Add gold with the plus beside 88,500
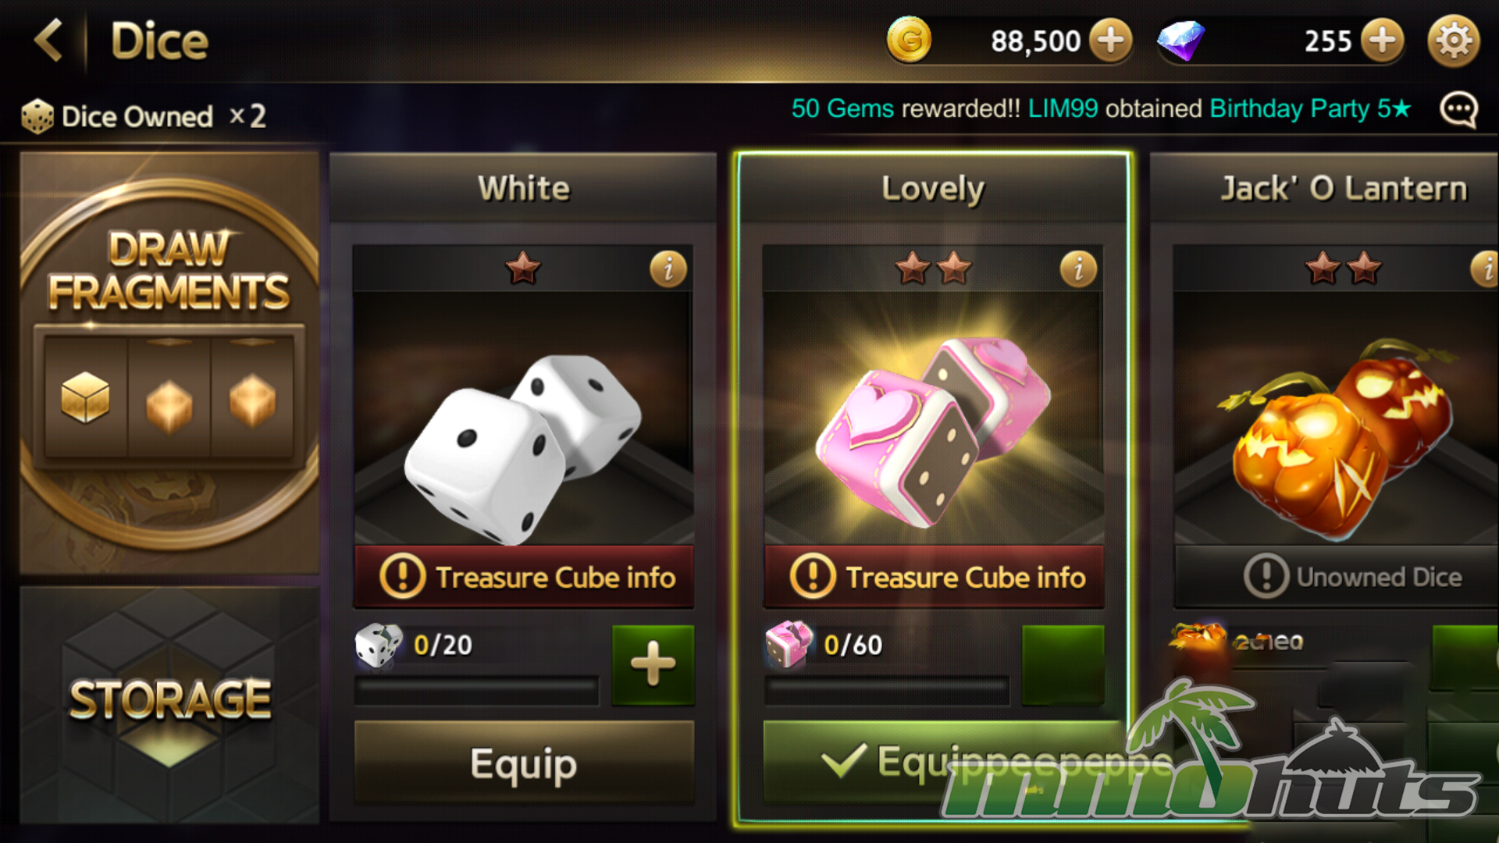Image resolution: width=1499 pixels, height=843 pixels. click(1111, 40)
